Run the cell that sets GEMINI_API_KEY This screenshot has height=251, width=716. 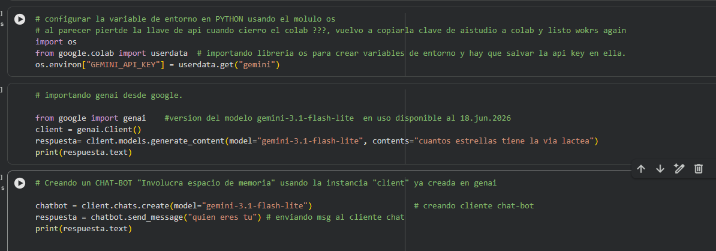click(20, 19)
